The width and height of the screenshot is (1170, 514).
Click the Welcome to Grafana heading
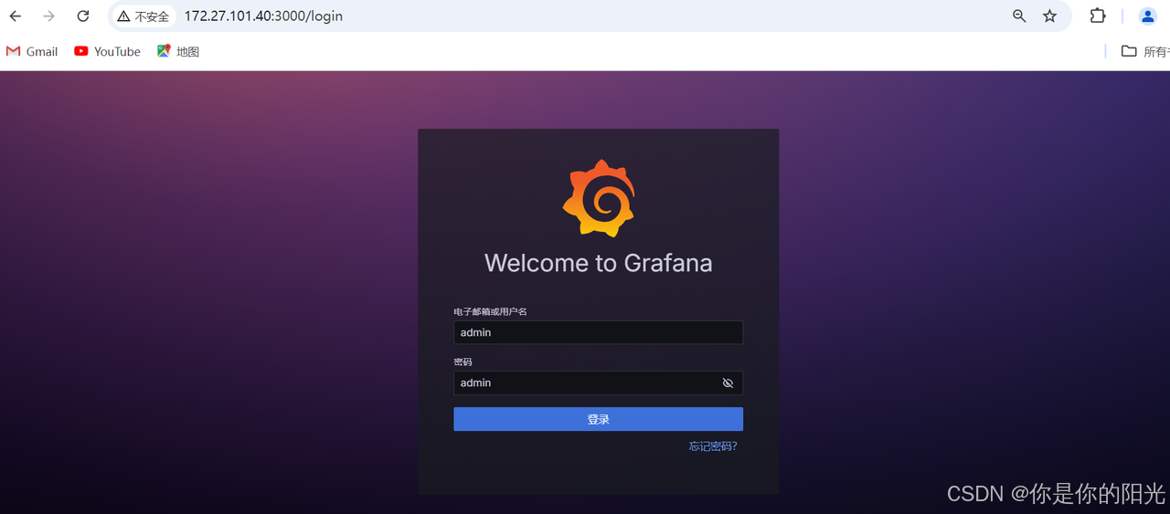click(599, 263)
